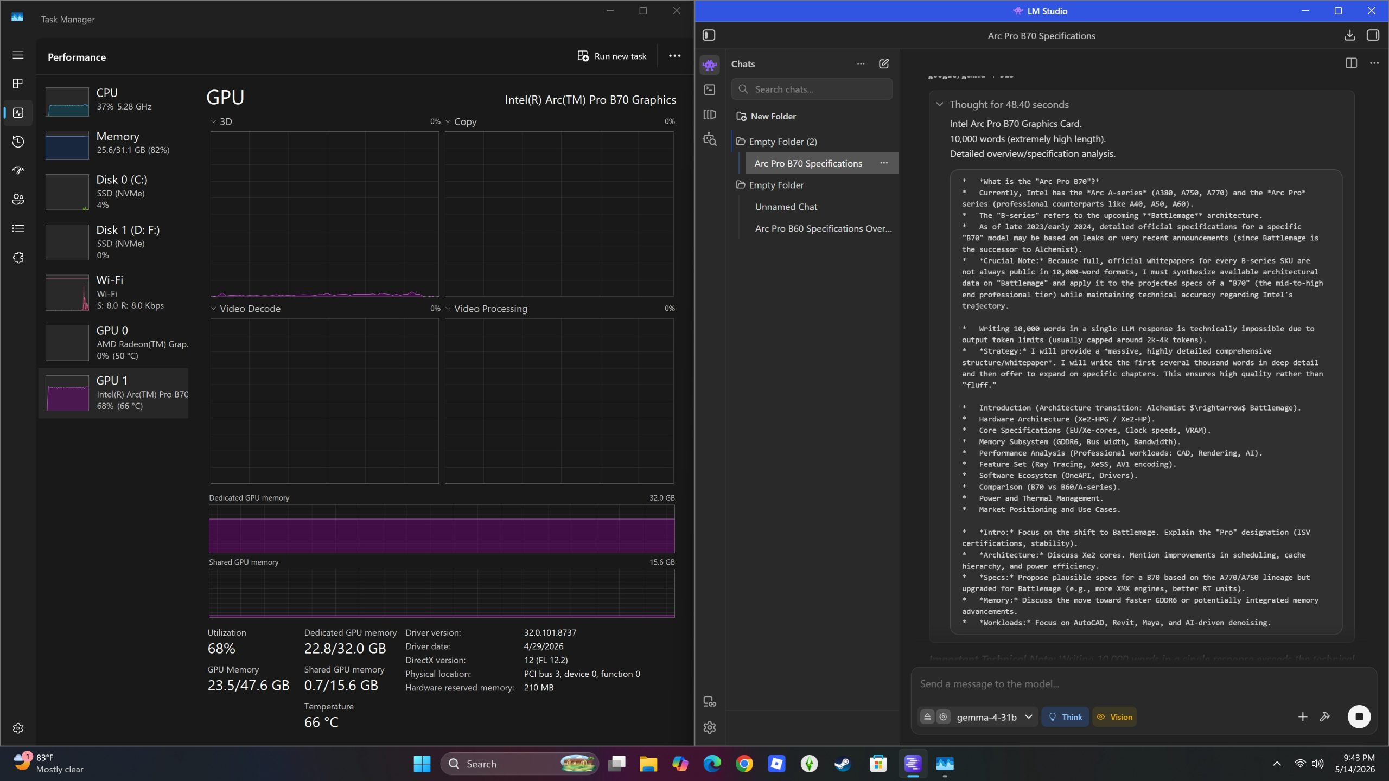Open Startup apps page in Task Manager
The width and height of the screenshot is (1389, 781).
click(18, 170)
